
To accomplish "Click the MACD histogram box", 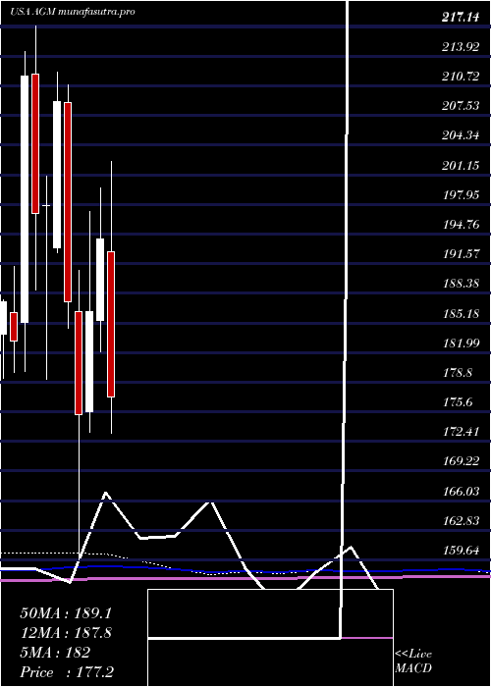I will (270, 638).
